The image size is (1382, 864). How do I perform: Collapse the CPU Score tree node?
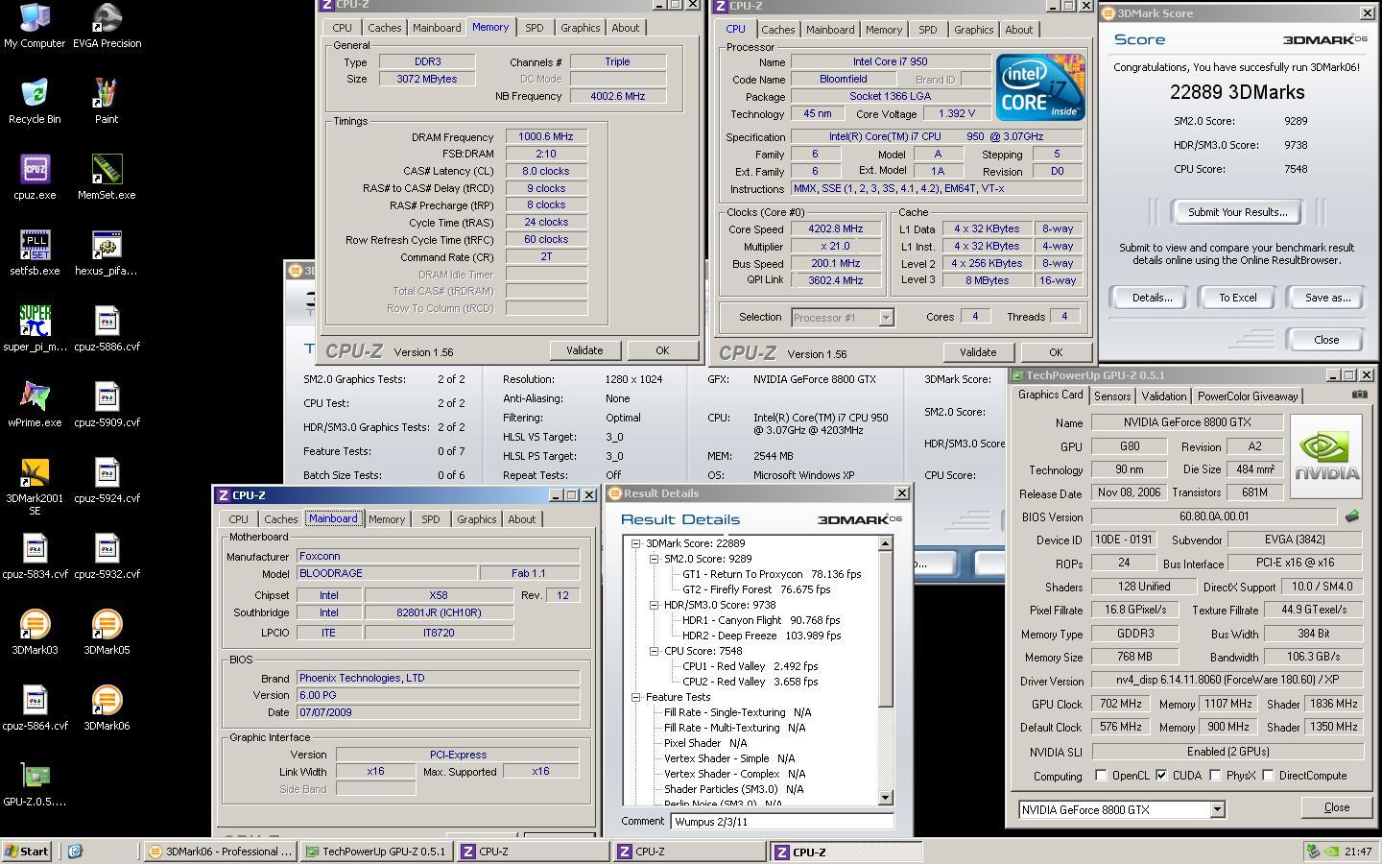(654, 651)
